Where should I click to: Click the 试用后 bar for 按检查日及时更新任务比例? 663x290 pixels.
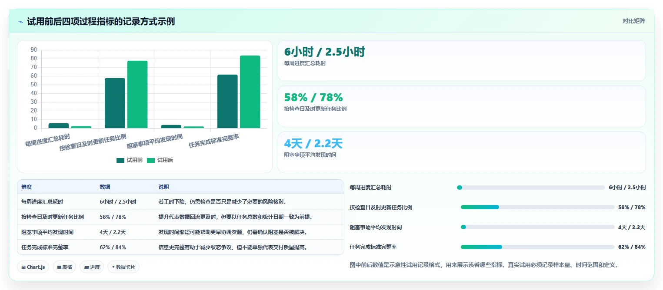pos(137,94)
